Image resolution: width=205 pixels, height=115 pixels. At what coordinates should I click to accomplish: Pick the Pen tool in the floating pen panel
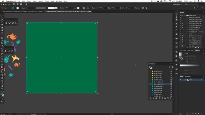(x=6, y=23)
